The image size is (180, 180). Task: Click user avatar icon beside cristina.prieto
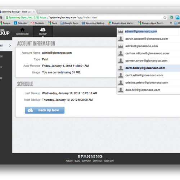click(121, 83)
